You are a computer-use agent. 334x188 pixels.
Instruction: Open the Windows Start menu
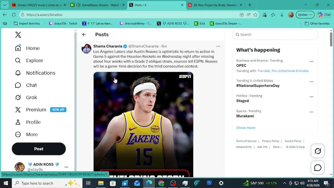pos(6,183)
